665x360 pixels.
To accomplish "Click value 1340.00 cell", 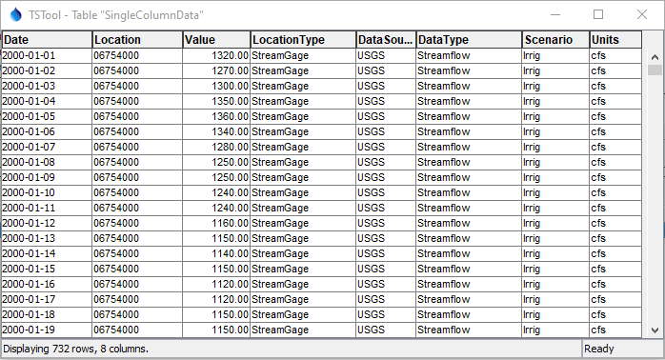I will [x=216, y=131].
